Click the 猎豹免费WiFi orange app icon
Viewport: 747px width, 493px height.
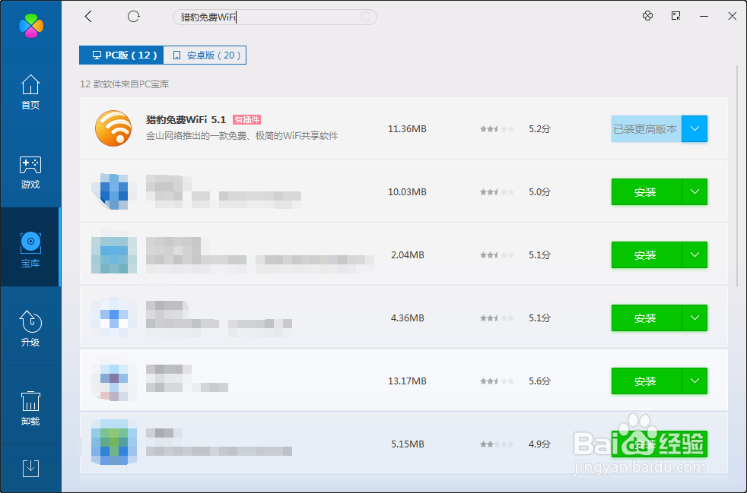(113, 128)
